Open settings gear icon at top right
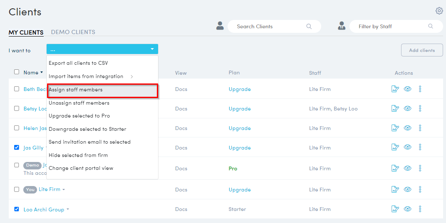Viewport: 446px width, 223px height. point(439,11)
